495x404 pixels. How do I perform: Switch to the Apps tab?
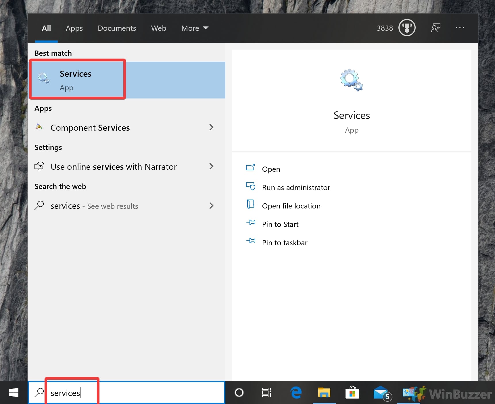point(74,28)
